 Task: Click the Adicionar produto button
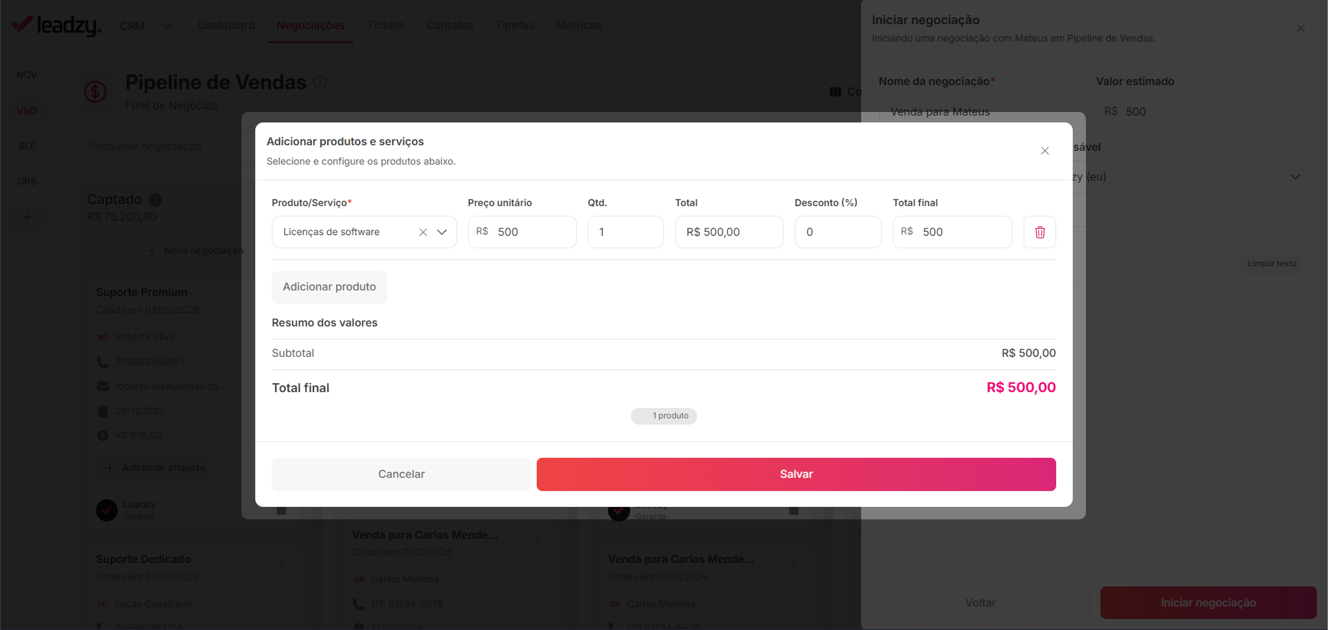click(329, 287)
